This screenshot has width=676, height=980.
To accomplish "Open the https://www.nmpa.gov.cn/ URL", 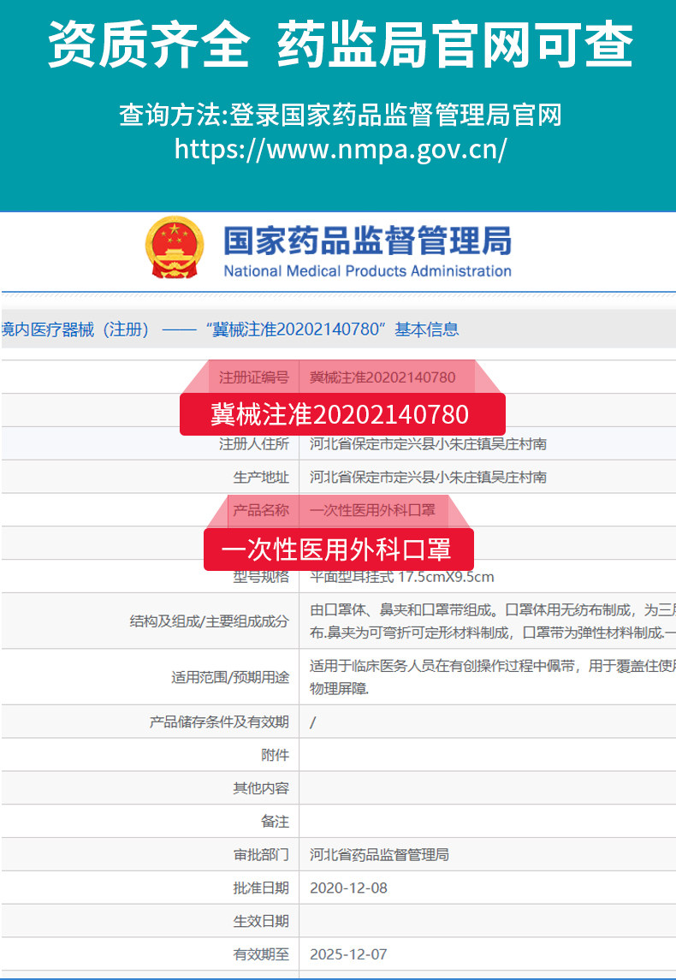I will click(x=341, y=150).
